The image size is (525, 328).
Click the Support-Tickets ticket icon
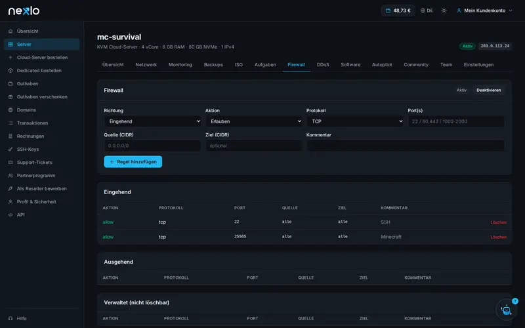pos(10,162)
